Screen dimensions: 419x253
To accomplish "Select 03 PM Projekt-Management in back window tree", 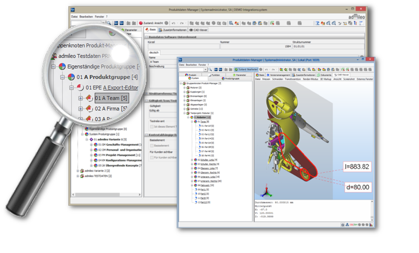I will click(119, 155).
